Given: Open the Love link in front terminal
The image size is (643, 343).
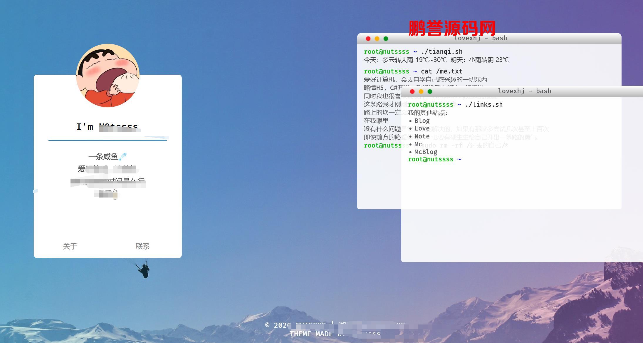Looking at the screenshot, I should pos(422,128).
